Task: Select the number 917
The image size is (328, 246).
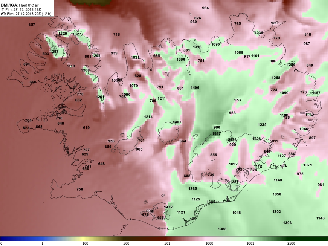Action: pyautogui.click(x=247, y=56)
